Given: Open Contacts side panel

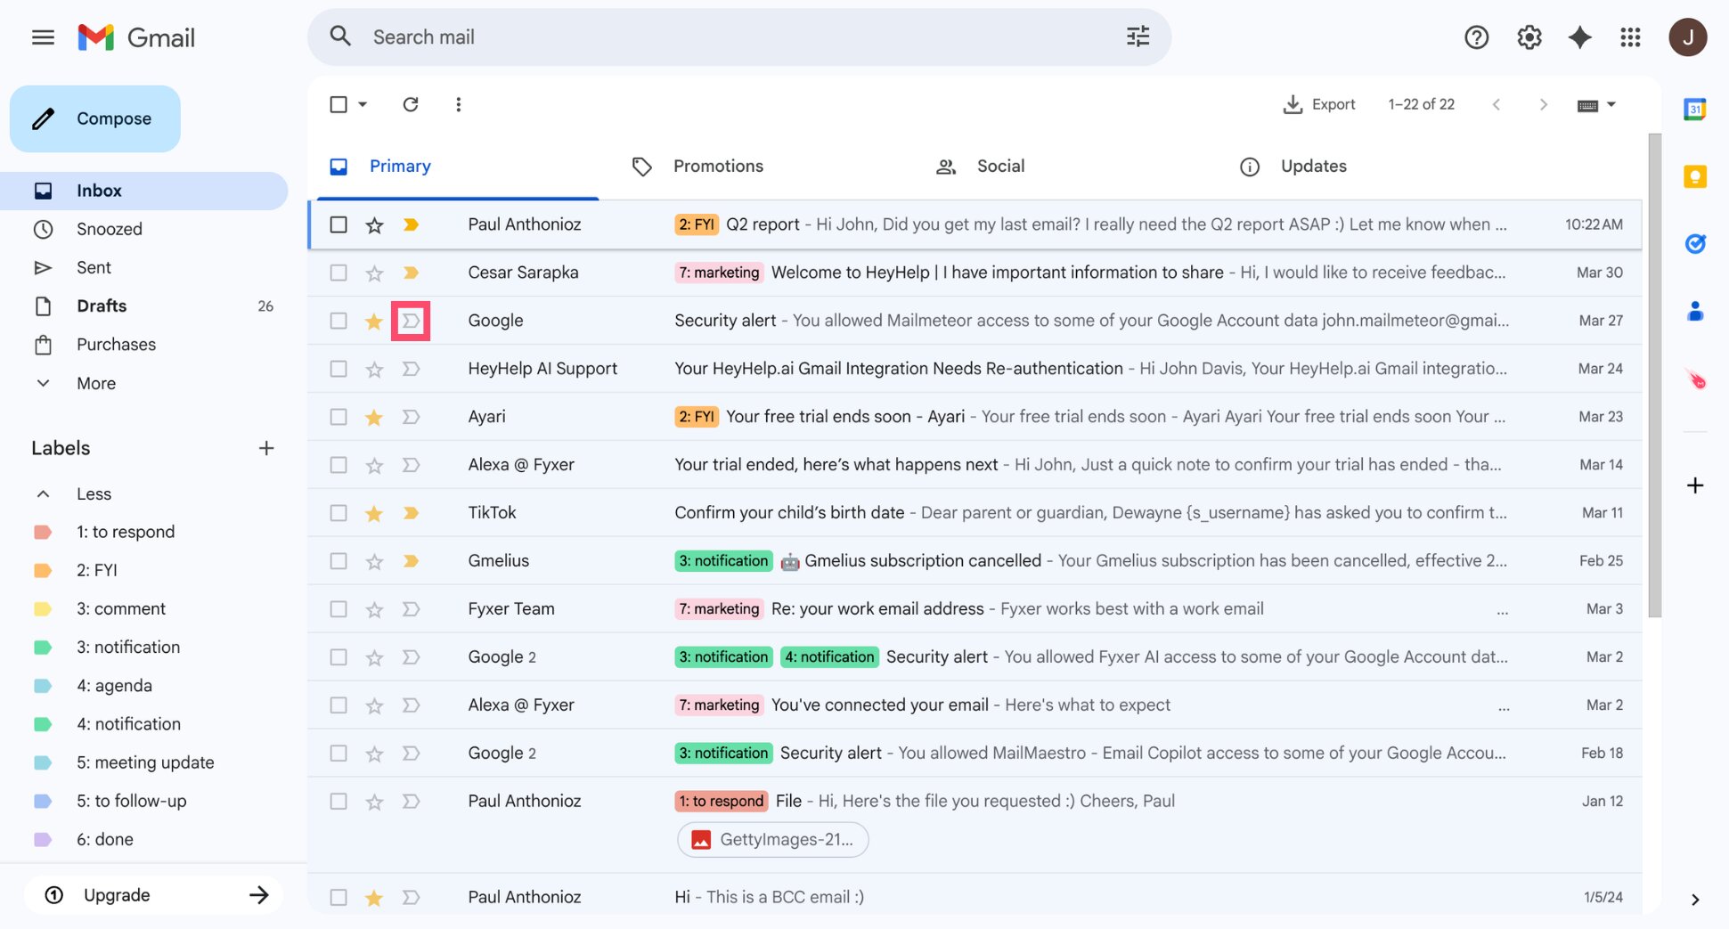Looking at the screenshot, I should click(1694, 311).
